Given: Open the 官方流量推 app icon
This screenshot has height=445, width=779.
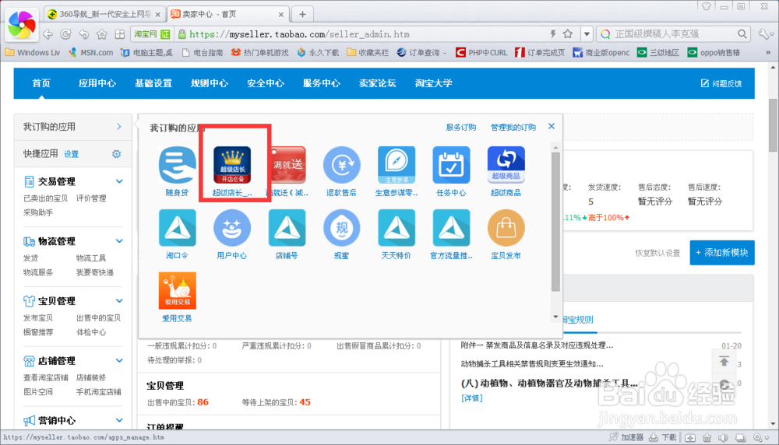Looking at the screenshot, I should (x=451, y=228).
